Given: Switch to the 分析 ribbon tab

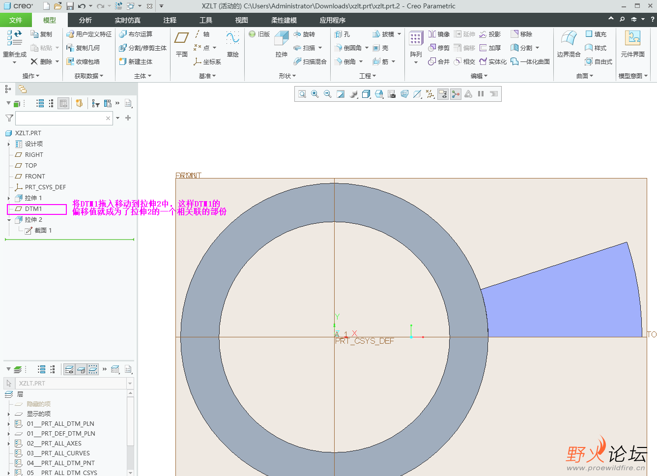Looking at the screenshot, I should pos(86,20).
